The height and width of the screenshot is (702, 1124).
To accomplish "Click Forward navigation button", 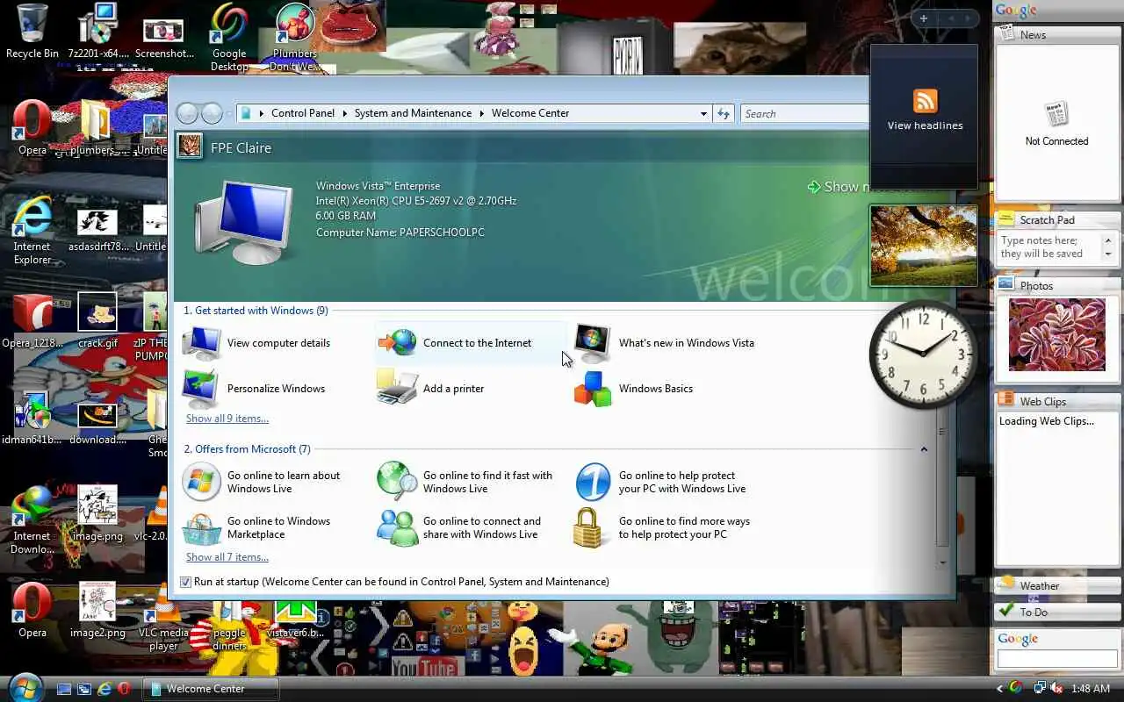I will tap(212, 113).
